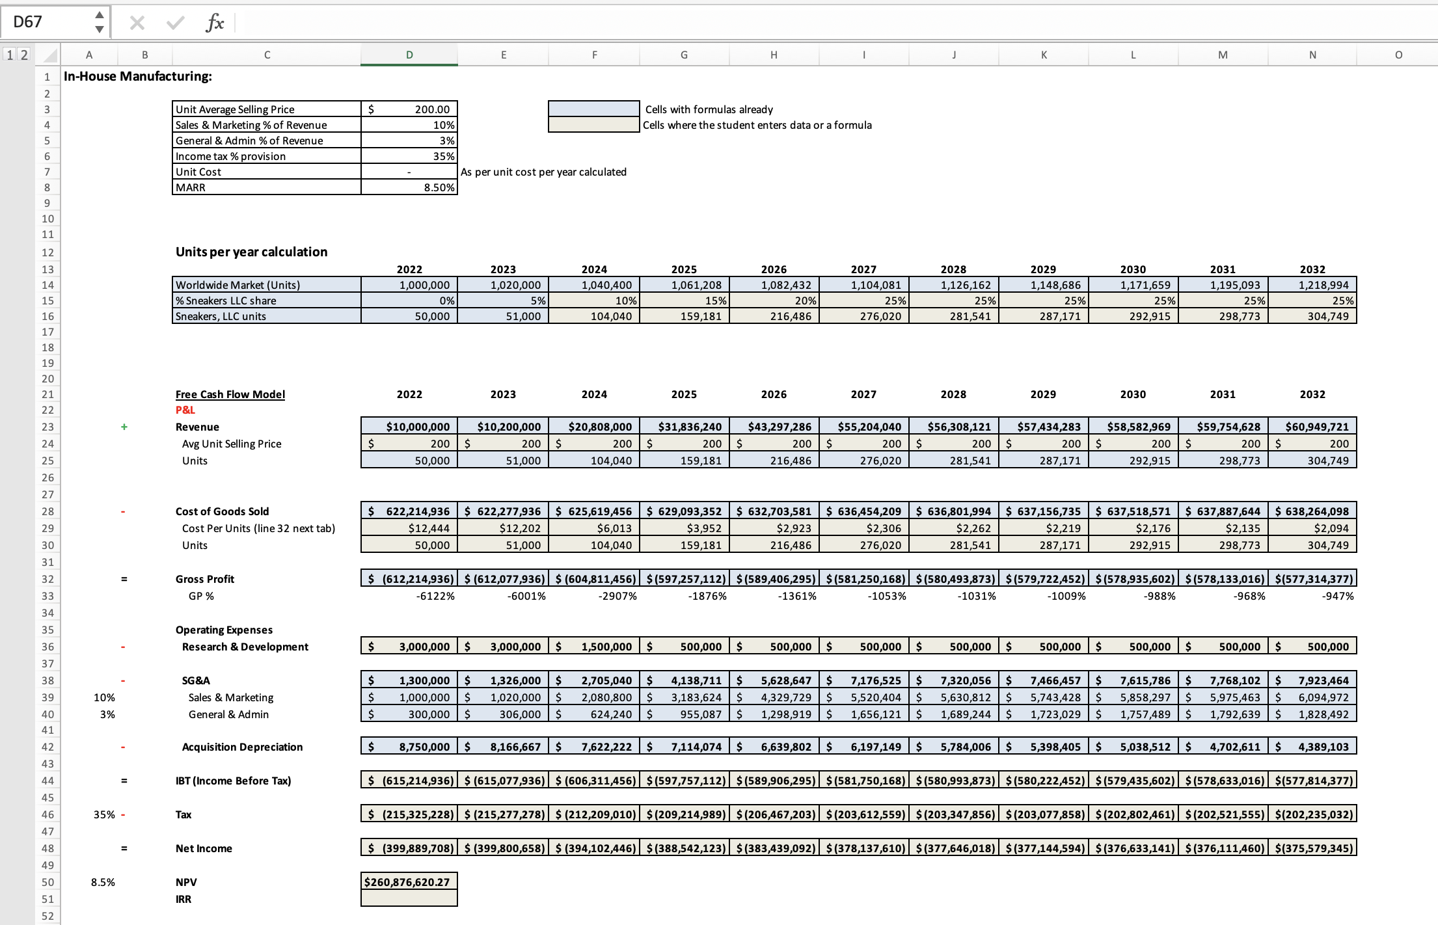Image resolution: width=1438 pixels, height=925 pixels.
Task: Click the fx Insert Function icon
Action: (213, 21)
